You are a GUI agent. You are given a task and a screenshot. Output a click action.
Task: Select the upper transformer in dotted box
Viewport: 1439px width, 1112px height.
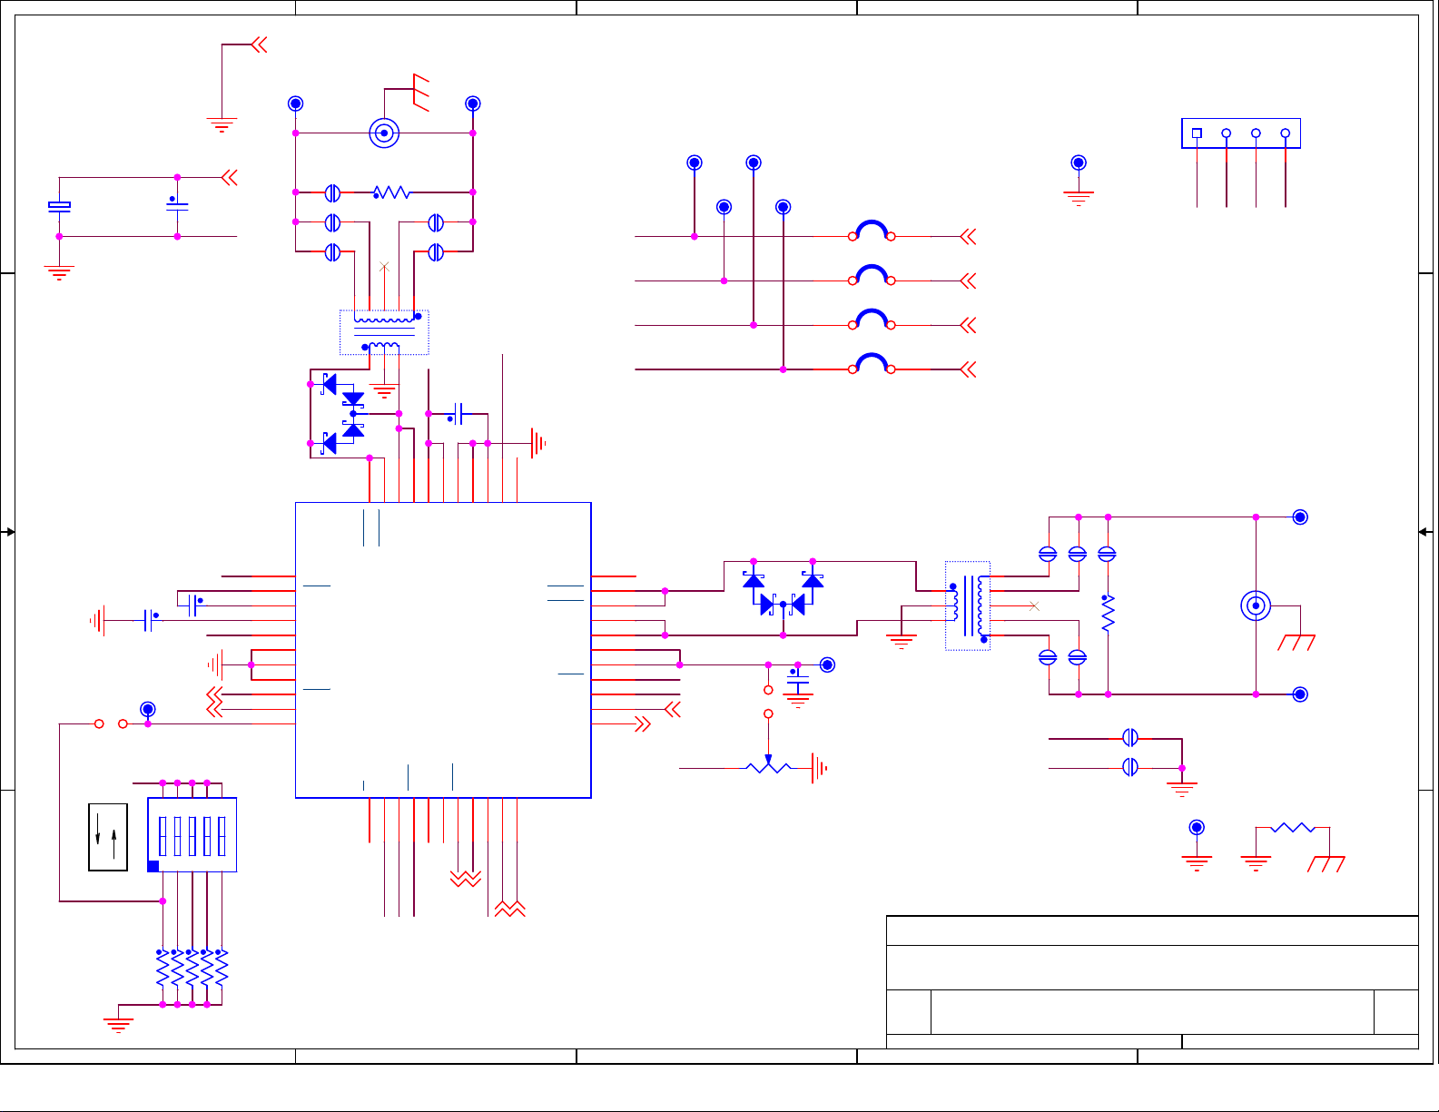384,332
